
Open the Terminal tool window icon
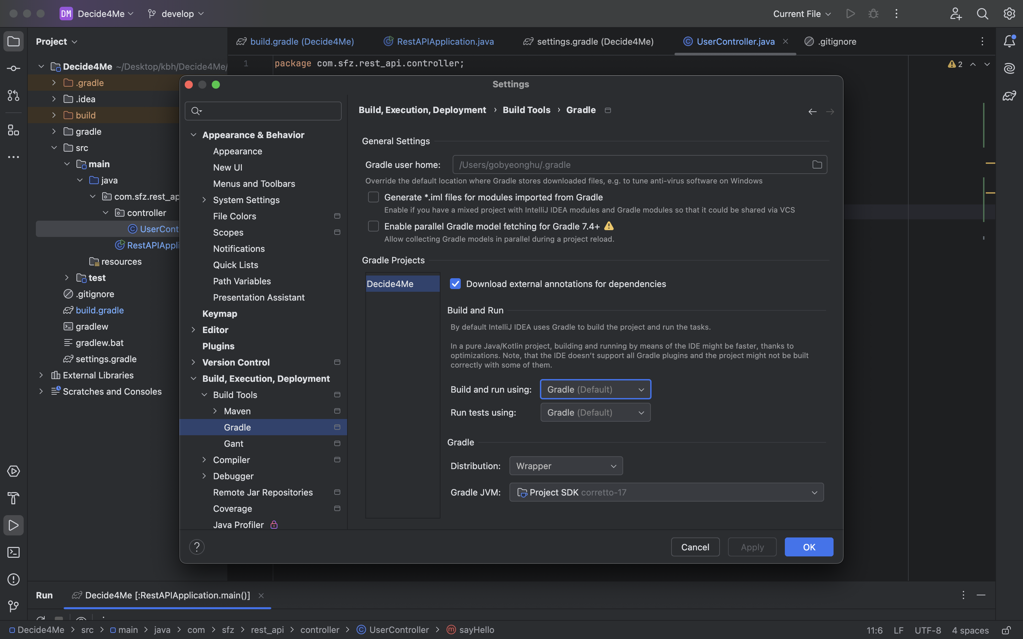click(14, 552)
